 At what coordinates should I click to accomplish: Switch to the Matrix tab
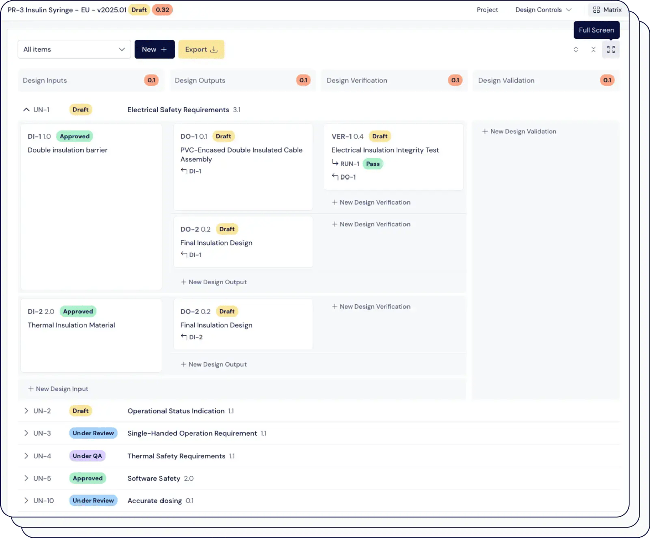pos(607,9)
